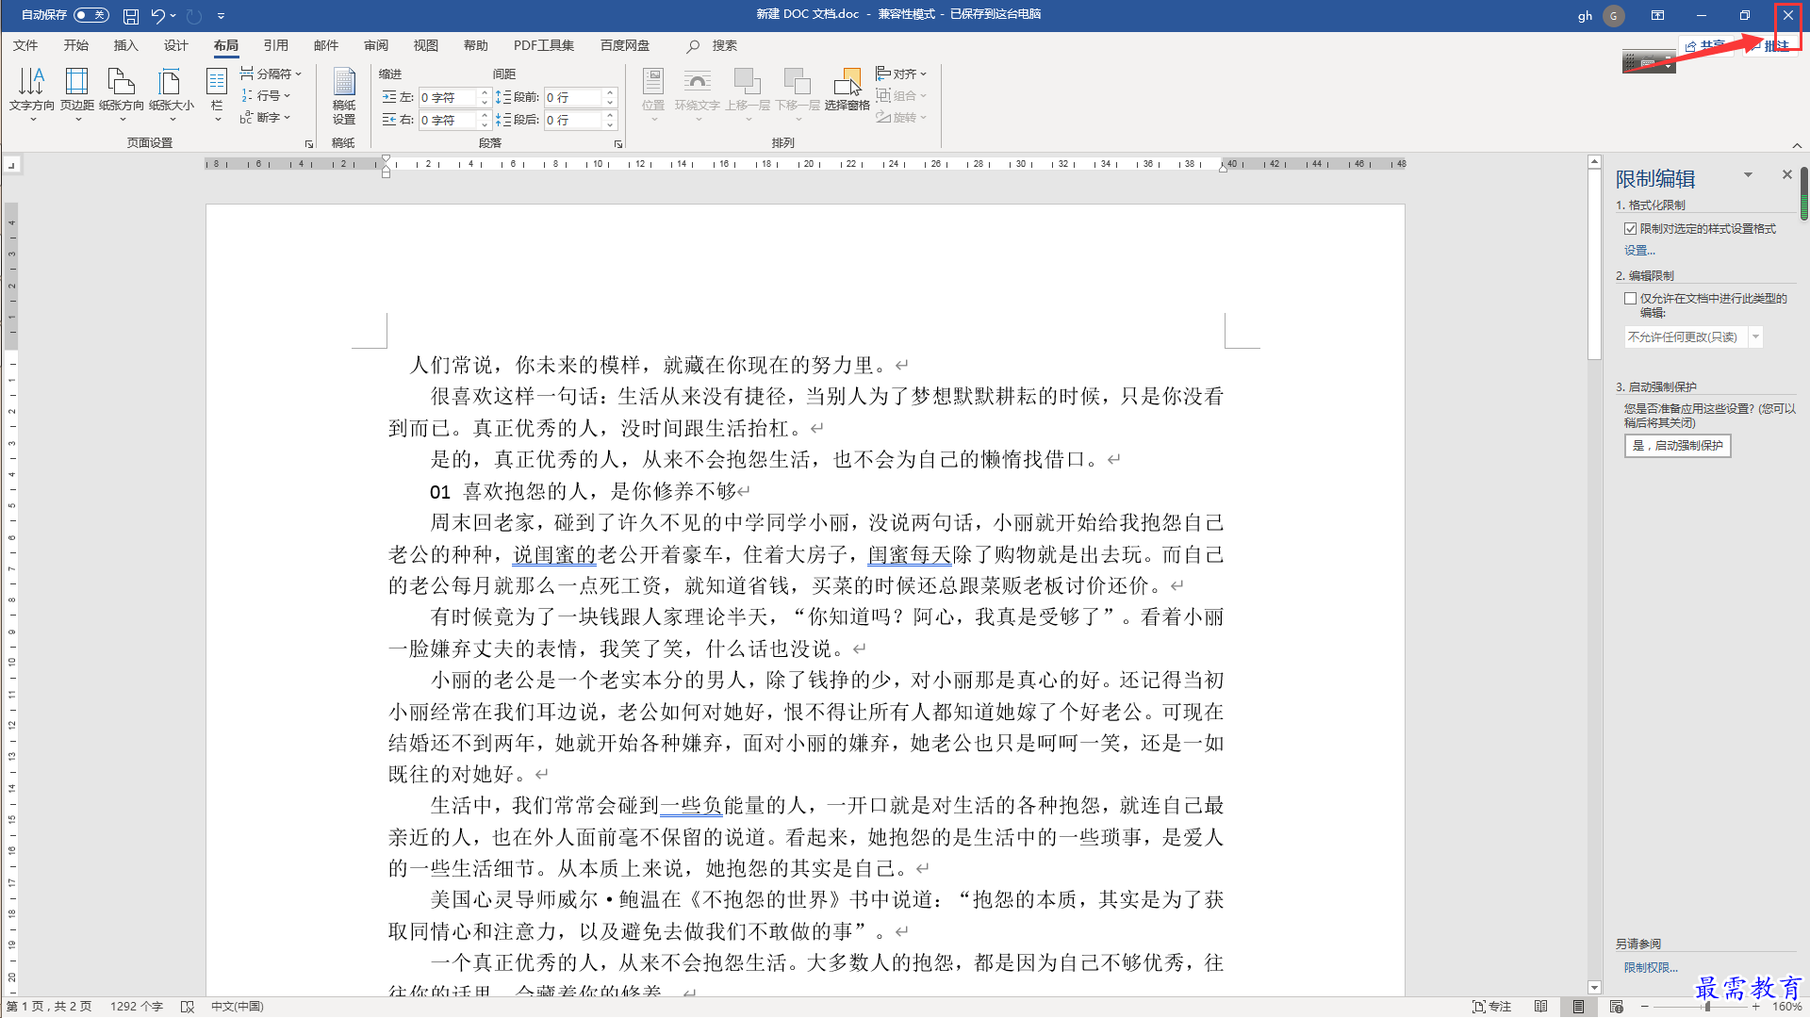The image size is (1810, 1018).
Task: Click 是，启动强制保护 button
Action: click(x=1677, y=446)
